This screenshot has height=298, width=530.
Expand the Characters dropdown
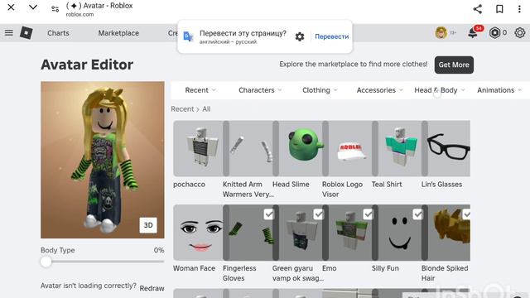point(260,90)
